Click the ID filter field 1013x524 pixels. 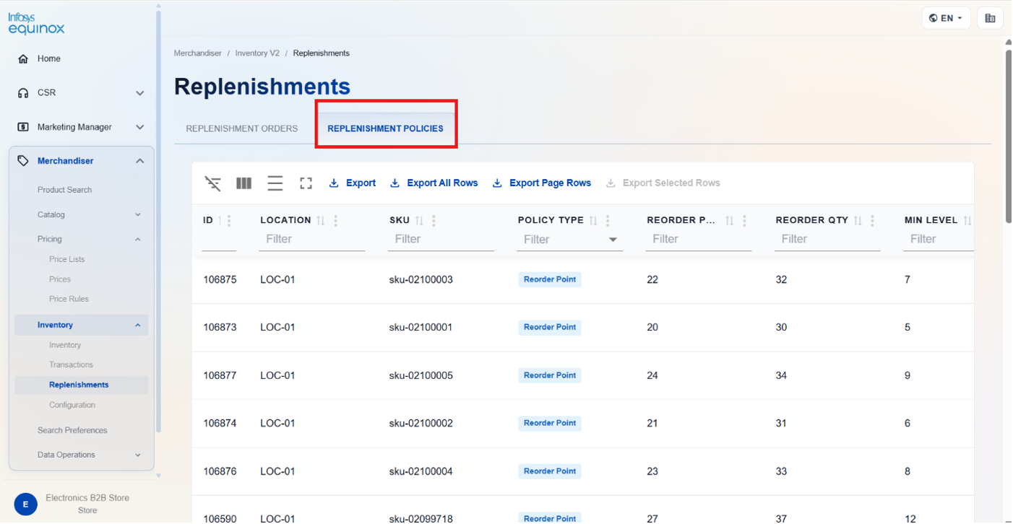click(x=219, y=240)
